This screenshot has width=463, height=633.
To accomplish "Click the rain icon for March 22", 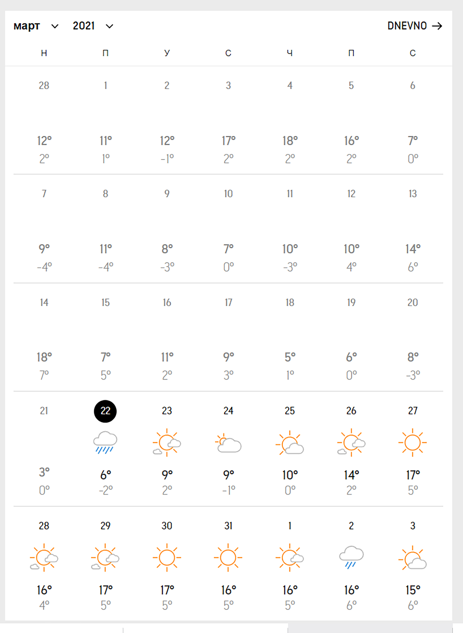I will pyautogui.click(x=105, y=442).
